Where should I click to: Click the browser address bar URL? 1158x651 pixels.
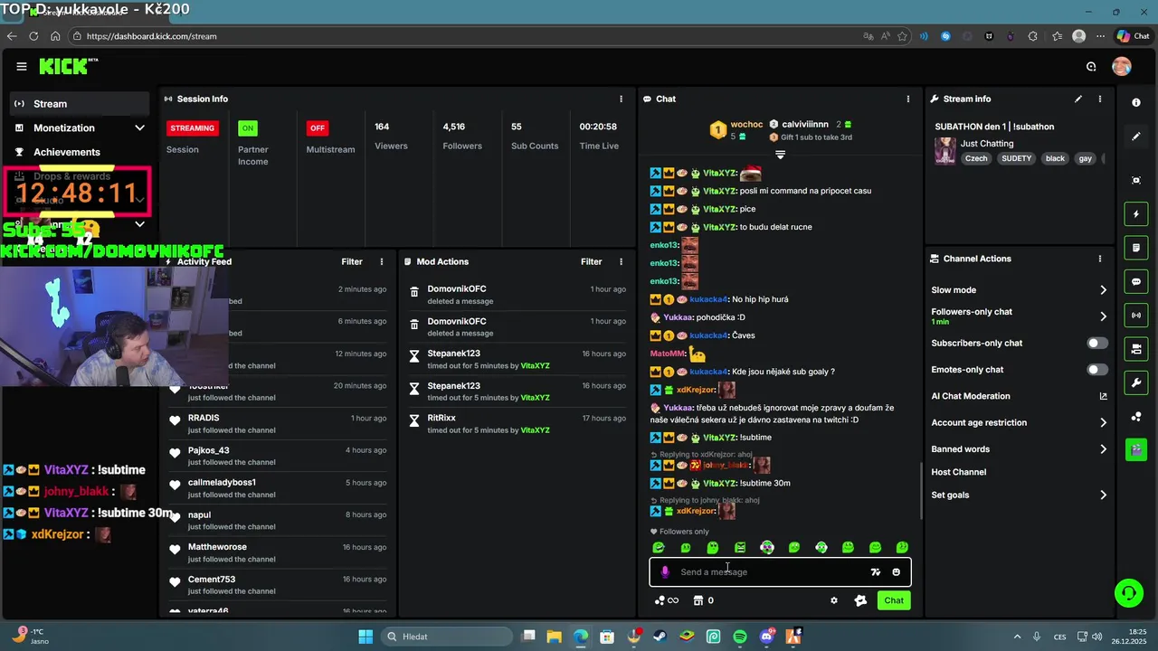151,36
